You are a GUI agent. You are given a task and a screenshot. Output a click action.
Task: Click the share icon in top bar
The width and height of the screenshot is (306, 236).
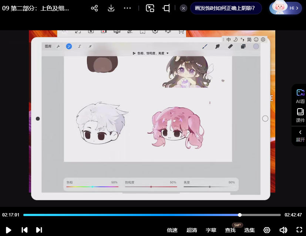[x=94, y=8]
